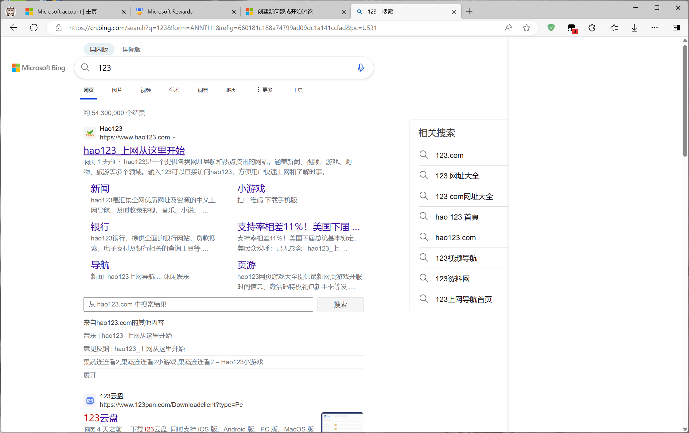
Task: Select 国际版 search mode
Action: (132, 49)
